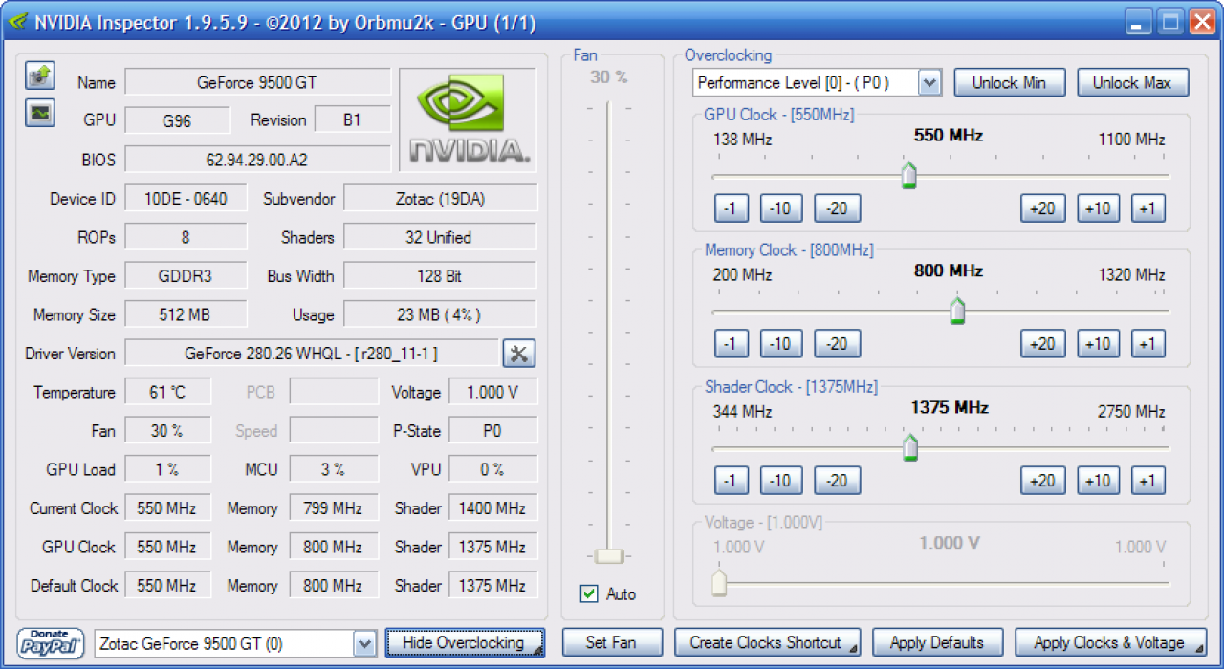Decrease Shader Clock by 20 MHz
Viewport: 1224px width, 669px height.
click(x=837, y=481)
